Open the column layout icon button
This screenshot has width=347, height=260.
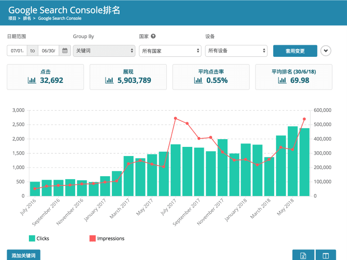click(x=326, y=255)
